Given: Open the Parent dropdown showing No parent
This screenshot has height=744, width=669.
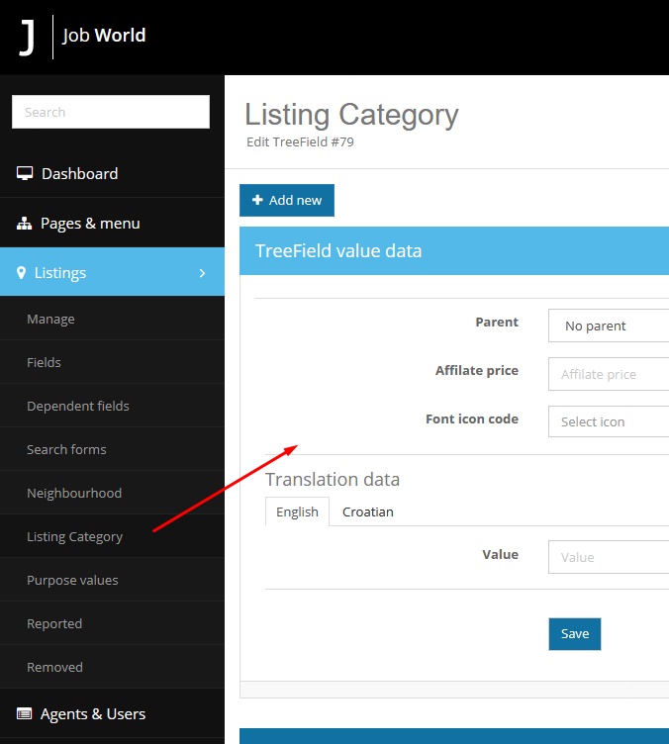Looking at the screenshot, I should tap(608, 325).
